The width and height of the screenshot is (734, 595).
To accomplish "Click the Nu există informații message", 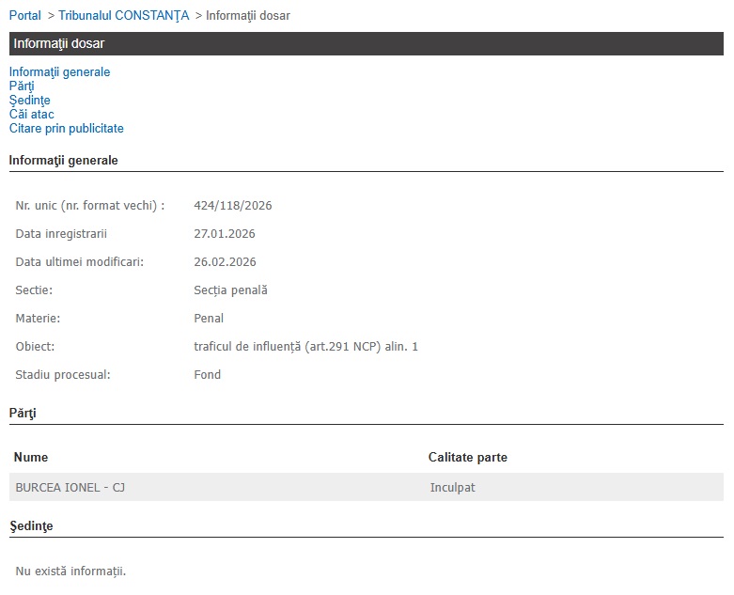I will click(70, 572).
